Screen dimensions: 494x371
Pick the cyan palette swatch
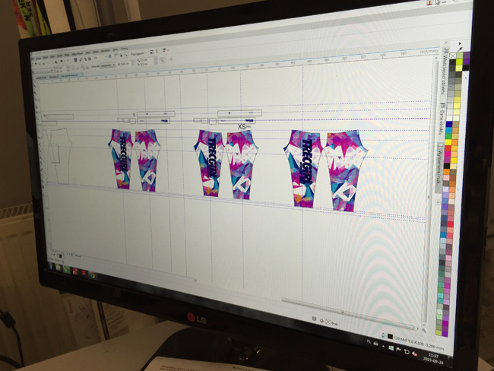(x=448, y=130)
